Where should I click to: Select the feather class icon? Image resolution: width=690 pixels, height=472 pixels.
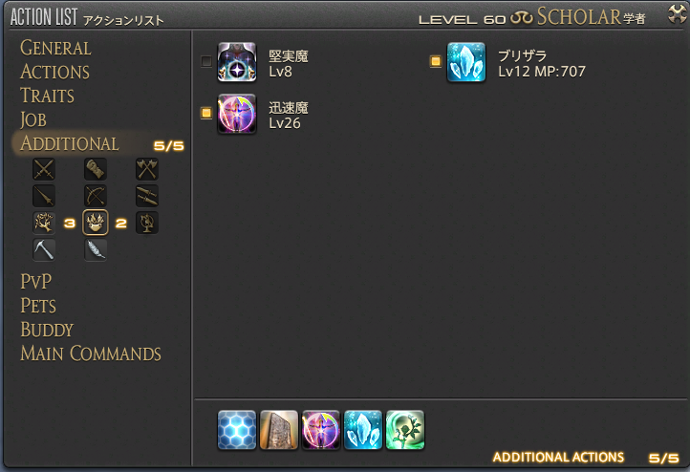click(95, 250)
